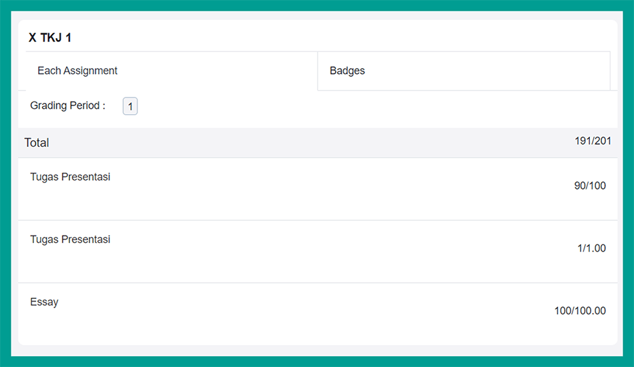
Task: Select grading period 1 button
Action: pyautogui.click(x=130, y=106)
